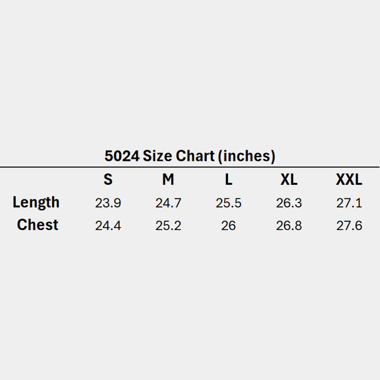This screenshot has width=380, height=380.
Task: Click the 26.3 length value
Action: point(289,203)
